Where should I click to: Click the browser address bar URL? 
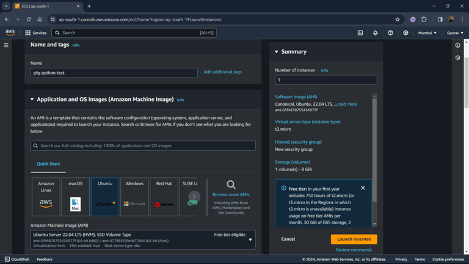(140, 20)
